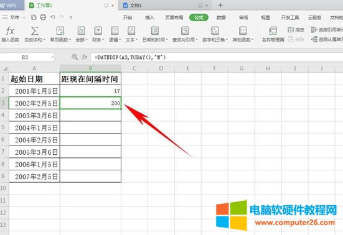
Task: Open the Math and Trig (数学和三角) icon
Action: (x=215, y=31)
